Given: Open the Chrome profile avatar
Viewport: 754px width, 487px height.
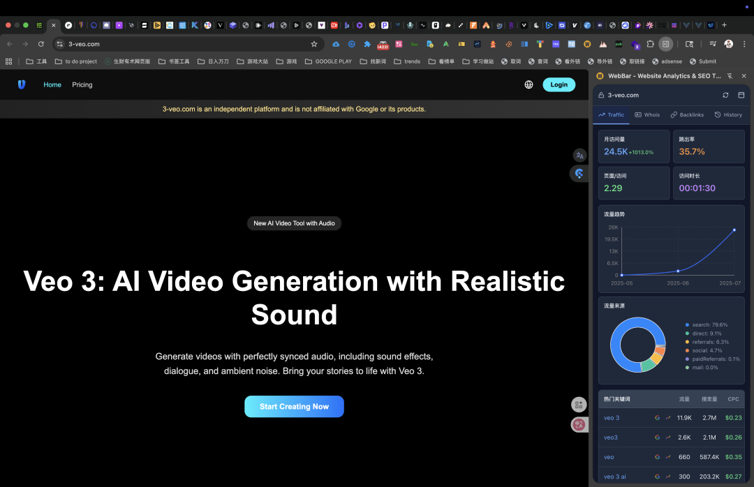Looking at the screenshot, I should (728, 44).
